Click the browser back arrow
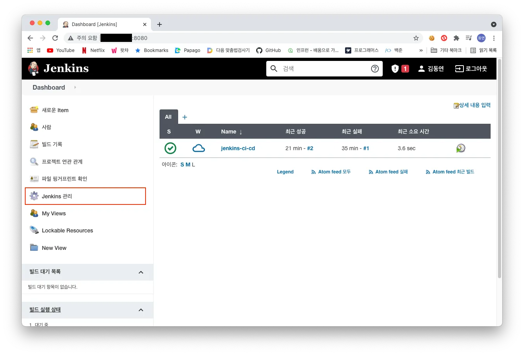This screenshot has height=355, width=524. click(30, 38)
